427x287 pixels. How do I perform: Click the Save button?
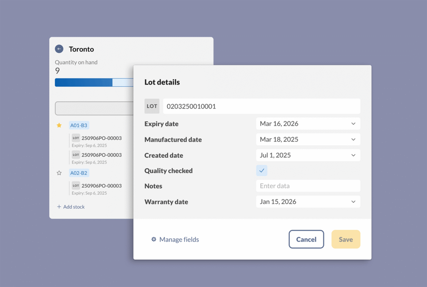tap(346, 240)
